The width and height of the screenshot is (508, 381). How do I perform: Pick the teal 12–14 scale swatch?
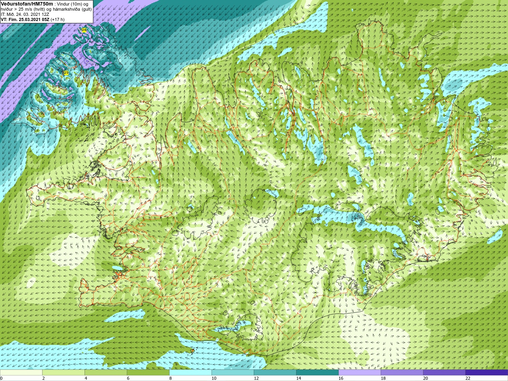tap(275, 373)
